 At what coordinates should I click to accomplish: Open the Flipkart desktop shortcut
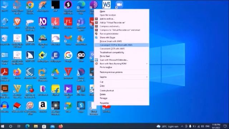55,90
